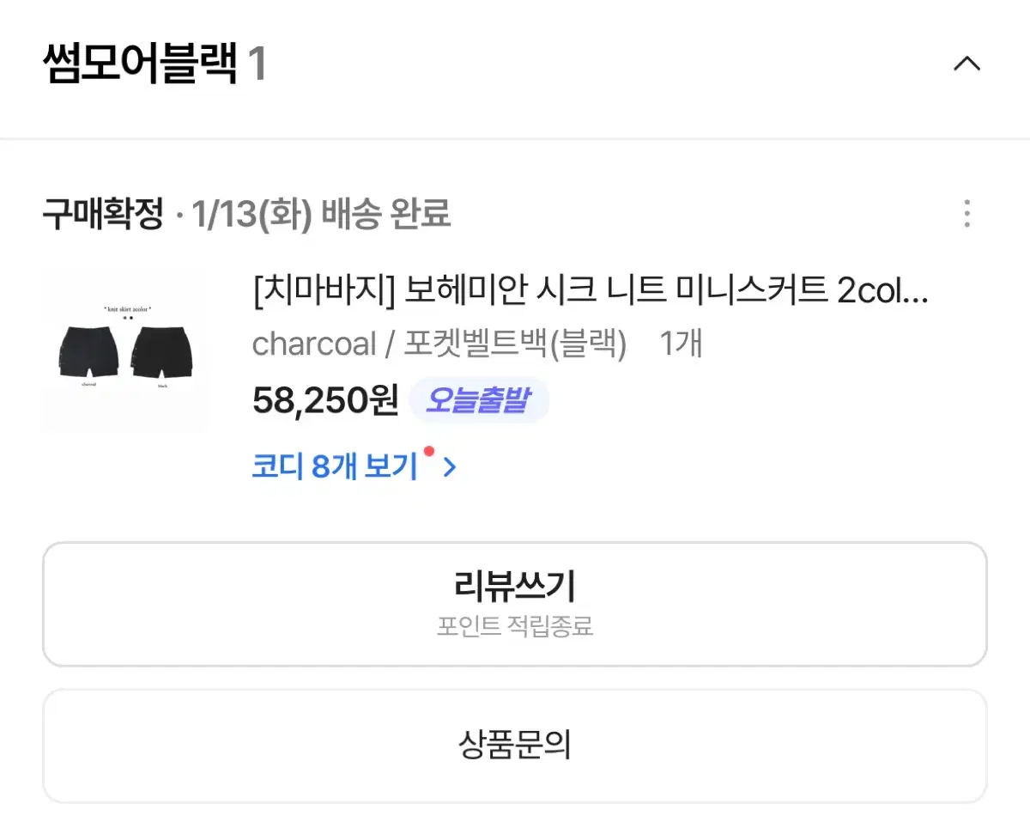The height and width of the screenshot is (822, 1030).
Task: Tap the knit skirt product thumbnail
Action: 125,349
